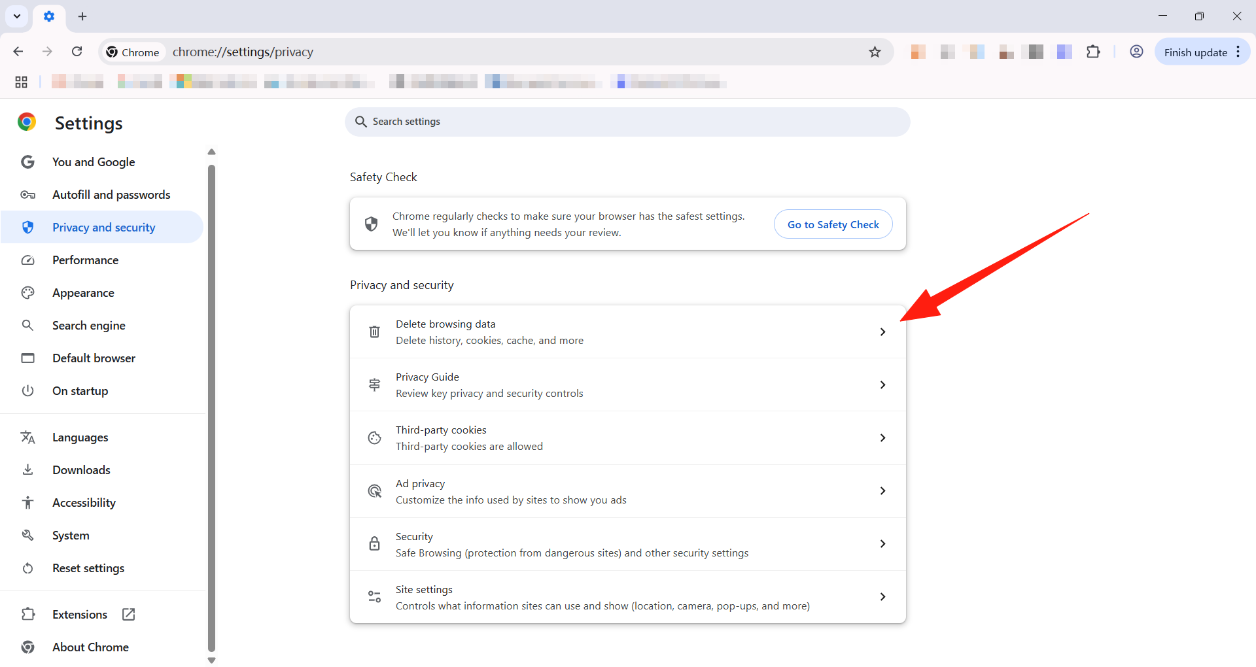The height and width of the screenshot is (667, 1256).
Task: Click the Finish update button
Action: (x=1195, y=52)
